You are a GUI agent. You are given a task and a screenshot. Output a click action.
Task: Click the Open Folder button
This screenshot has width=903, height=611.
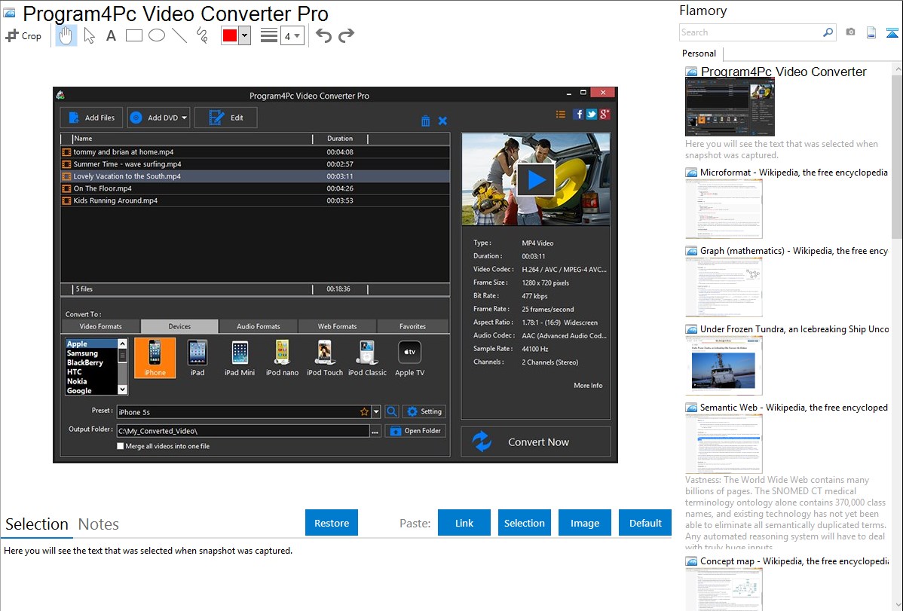[415, 431]
